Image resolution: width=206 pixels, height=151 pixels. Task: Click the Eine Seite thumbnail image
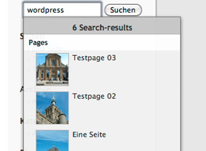(x=52, y=140)
